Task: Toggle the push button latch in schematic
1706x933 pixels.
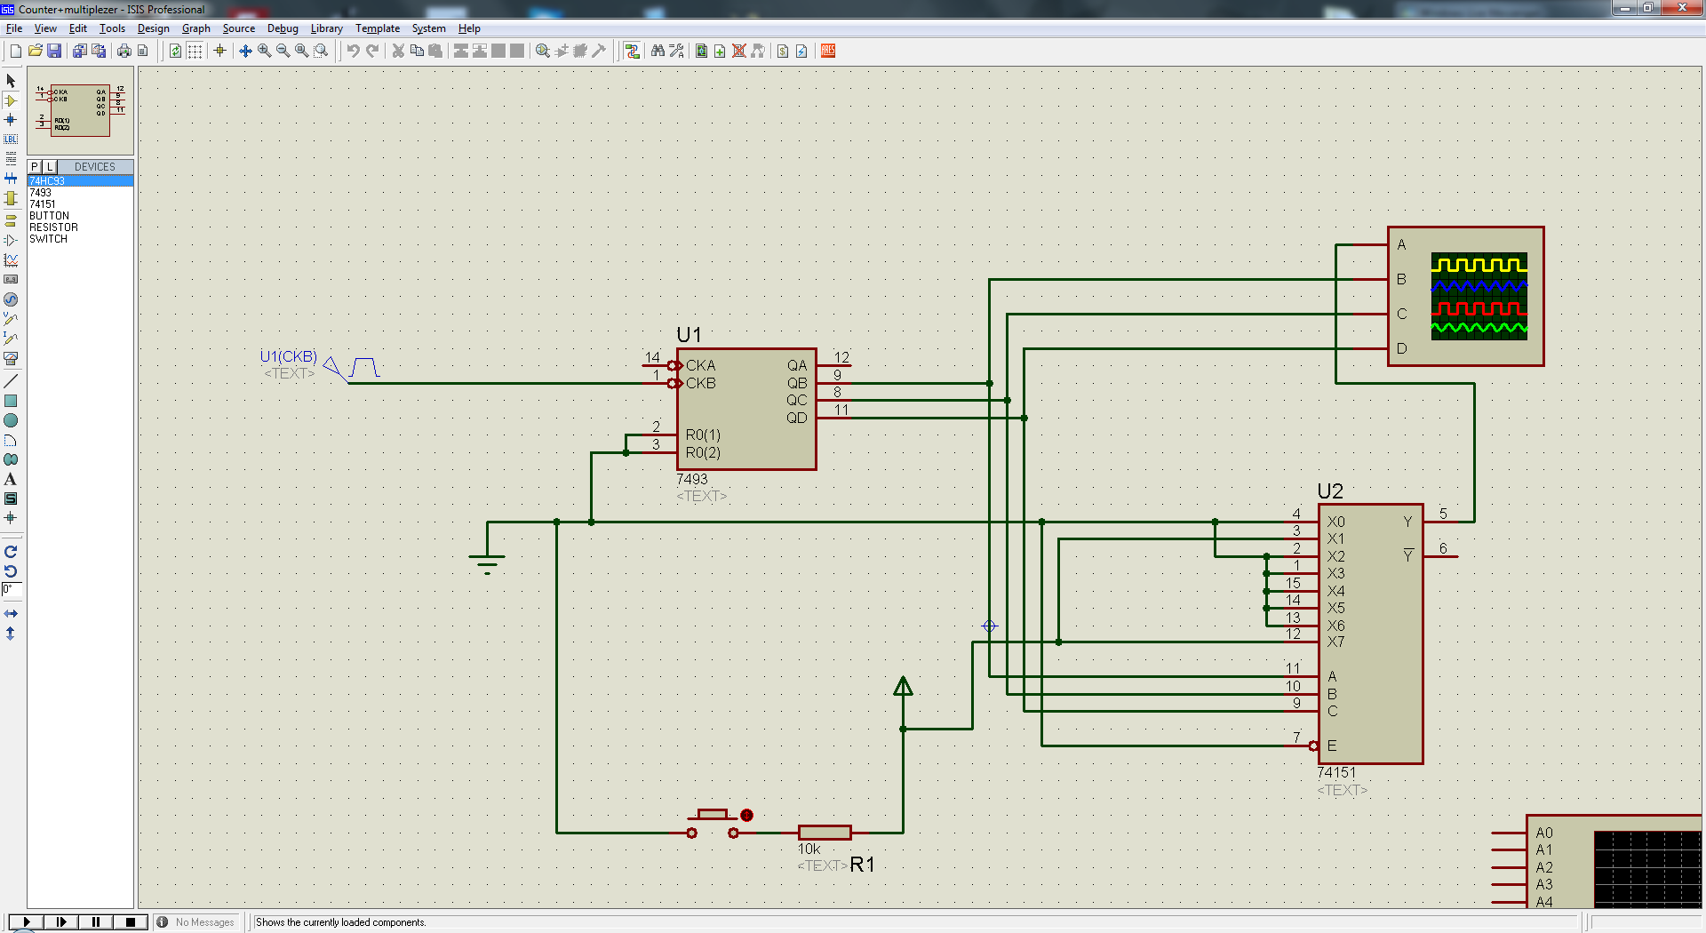Action: pos(746,815)
